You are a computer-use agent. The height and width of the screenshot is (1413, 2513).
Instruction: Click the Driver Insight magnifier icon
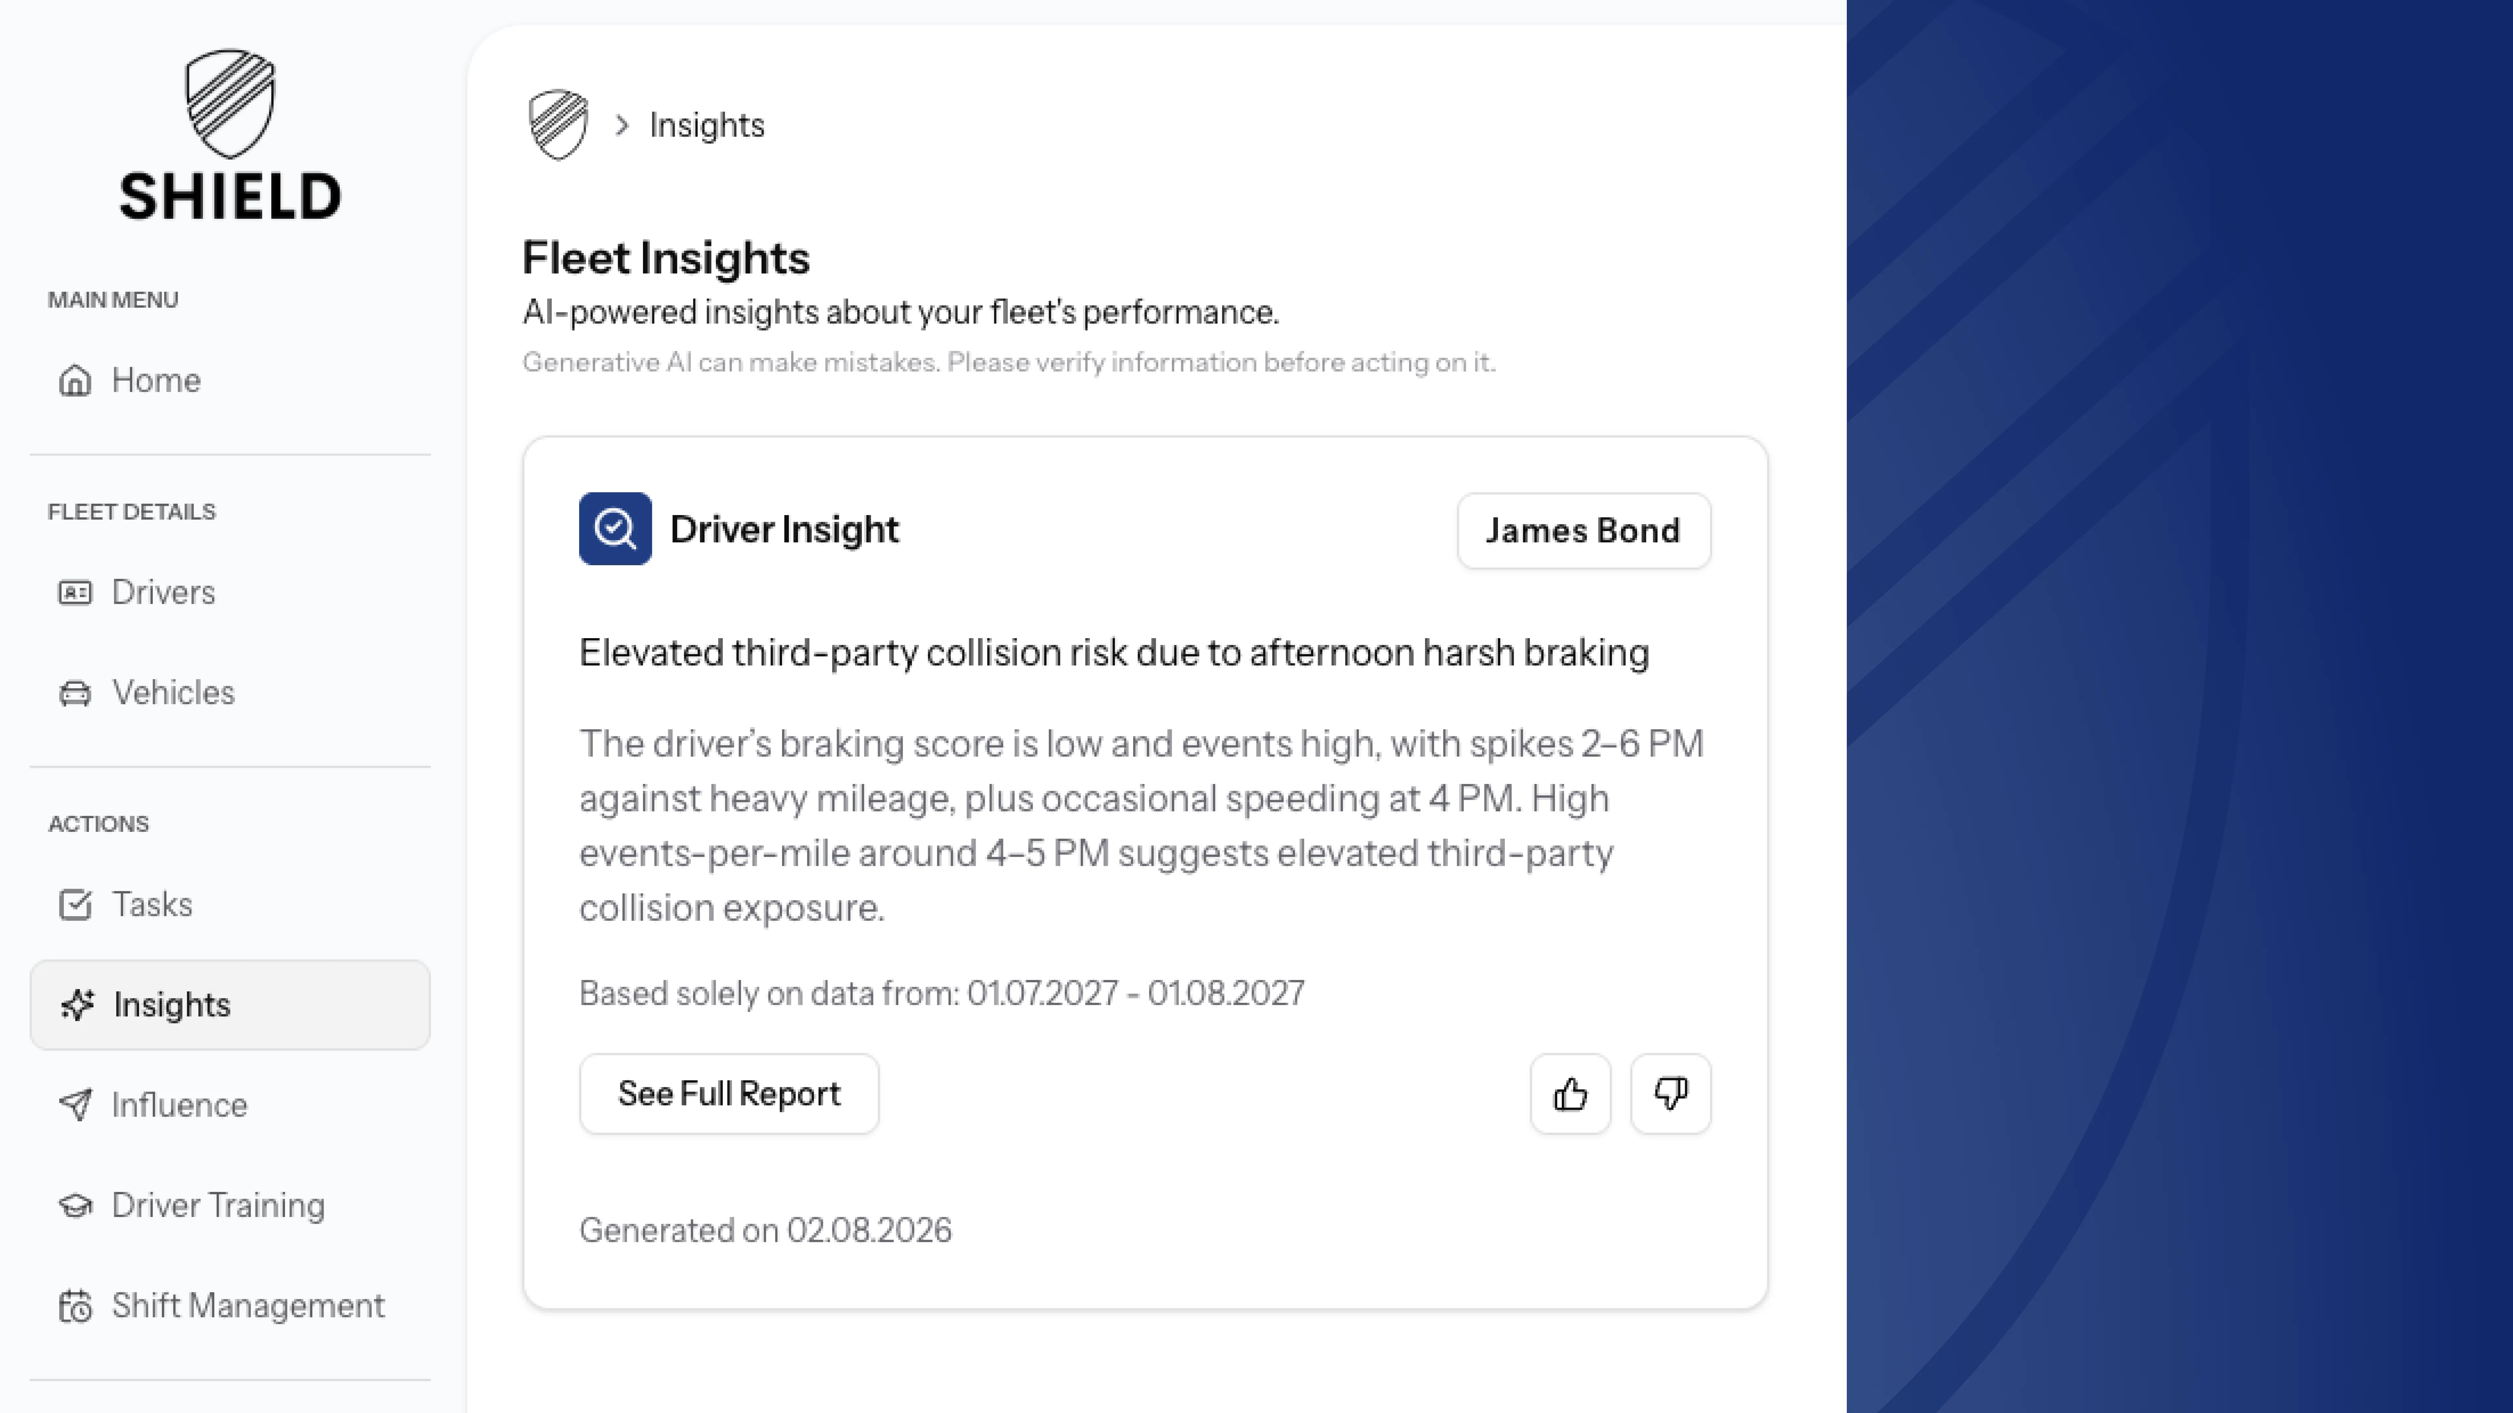(615, 529)
